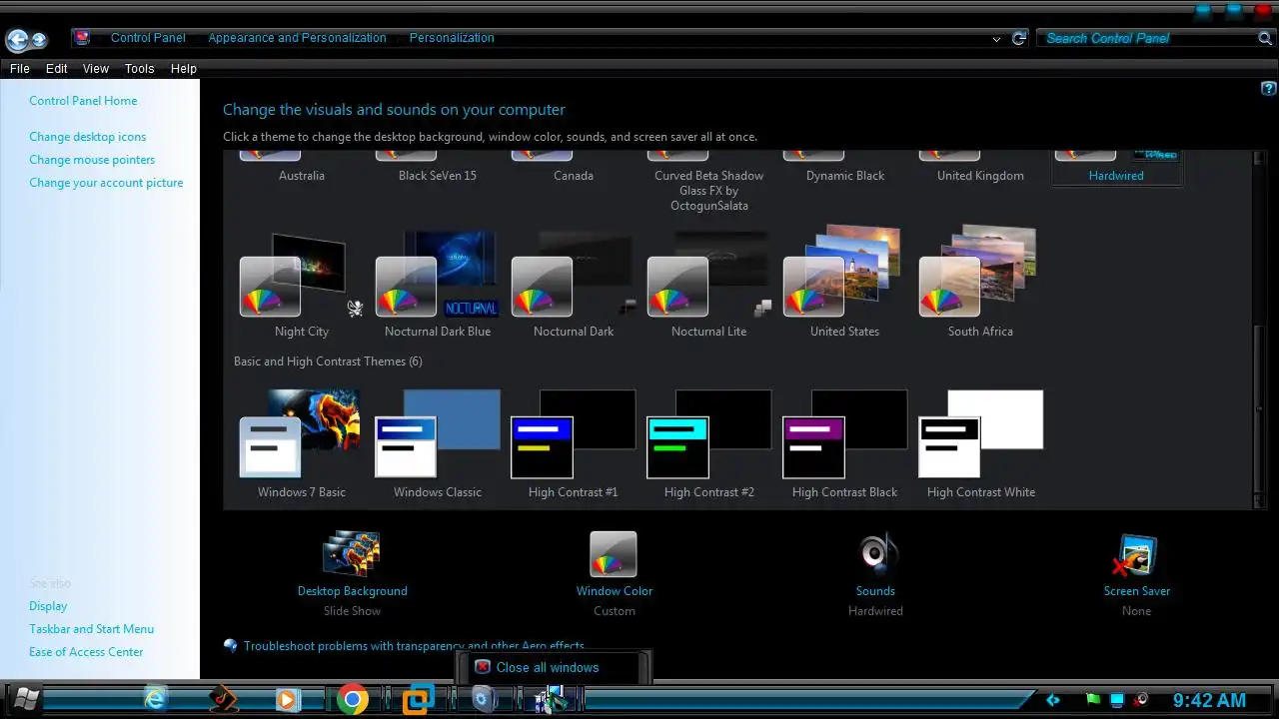Viewport: 1279px width, 719px height.
Task: Click the 9:42 AM taskbar clock
Action: (x=1209, y=700)
